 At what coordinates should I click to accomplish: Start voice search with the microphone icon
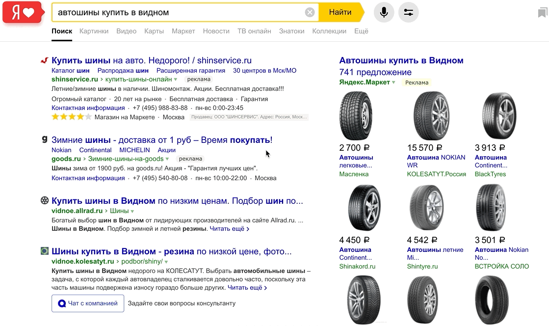[384, 12]
